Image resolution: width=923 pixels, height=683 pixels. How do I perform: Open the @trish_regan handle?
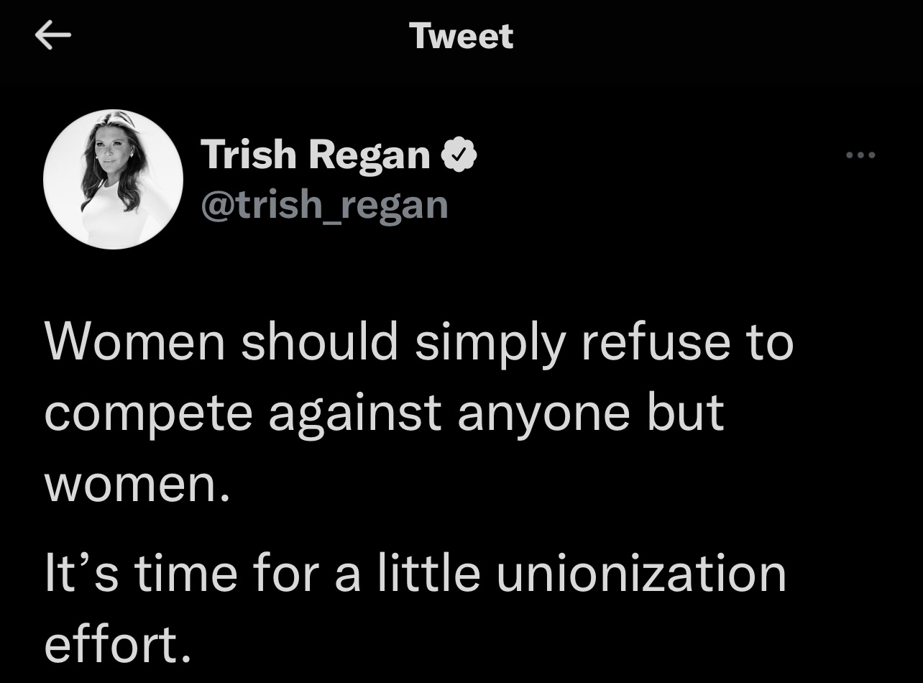324,205
